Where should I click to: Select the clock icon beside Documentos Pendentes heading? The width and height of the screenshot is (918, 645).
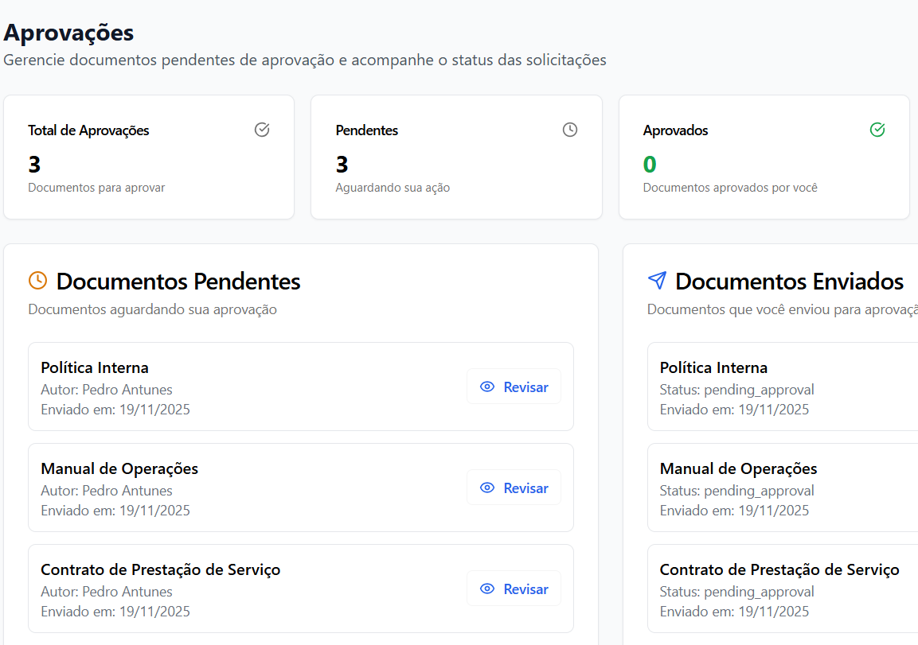(38, 280)
